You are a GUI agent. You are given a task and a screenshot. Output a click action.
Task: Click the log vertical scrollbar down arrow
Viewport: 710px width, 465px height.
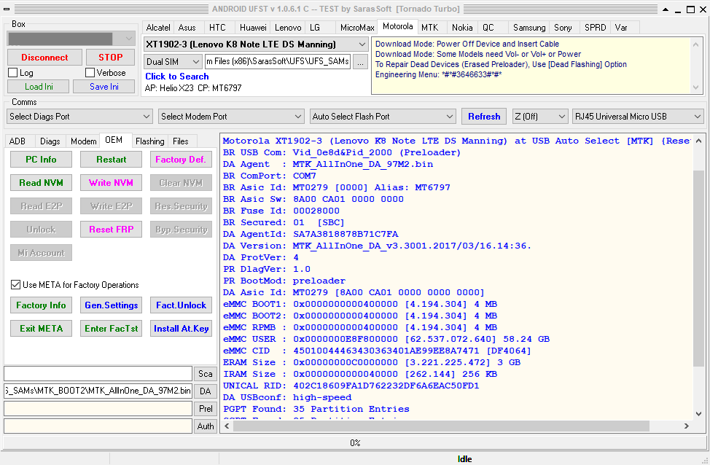(x=698, y=414)
